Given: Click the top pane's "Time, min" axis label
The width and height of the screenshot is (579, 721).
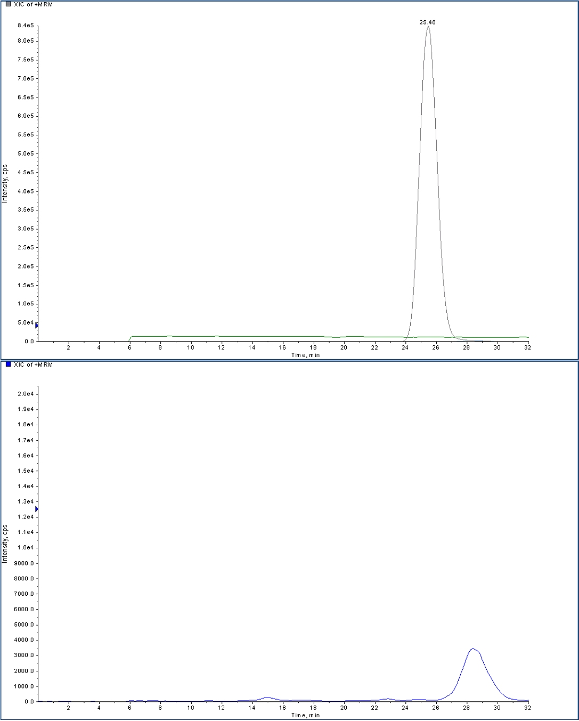Looking at the screenshot, I should coord(305,355).
